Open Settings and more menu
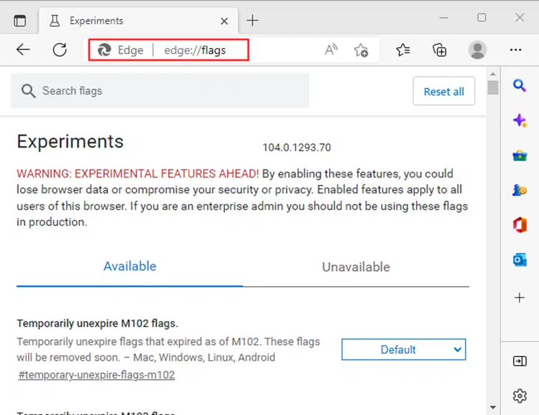Image resolution: width=539 pixels, height=415 pixels. click(515, 50)
